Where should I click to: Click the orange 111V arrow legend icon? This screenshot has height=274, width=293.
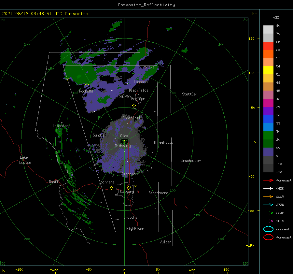tap(268, 196)
